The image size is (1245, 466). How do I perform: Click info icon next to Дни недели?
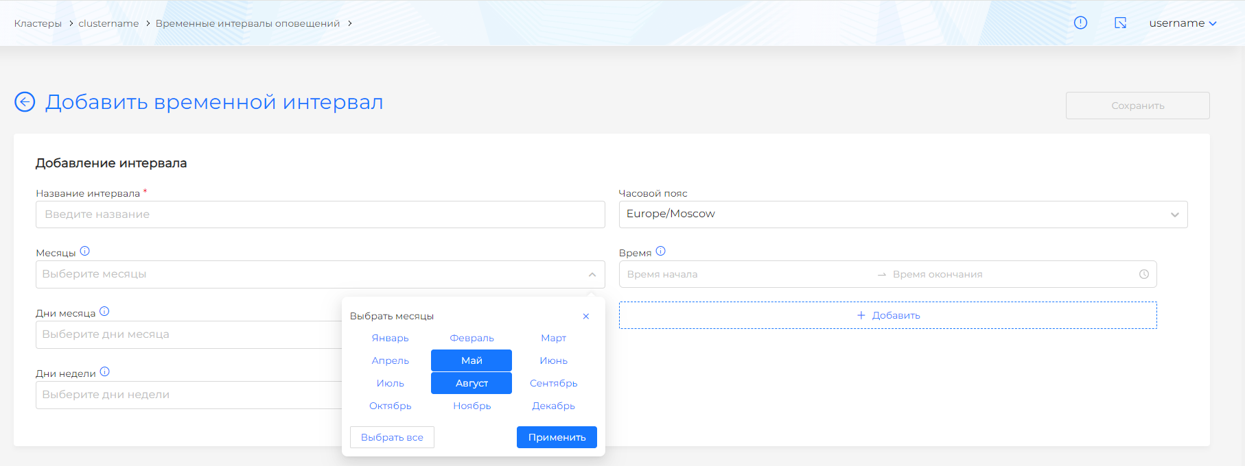(105, 372)
